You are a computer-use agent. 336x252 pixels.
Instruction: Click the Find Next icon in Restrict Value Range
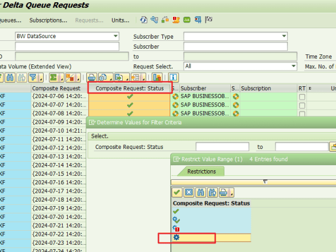(212, 193)
